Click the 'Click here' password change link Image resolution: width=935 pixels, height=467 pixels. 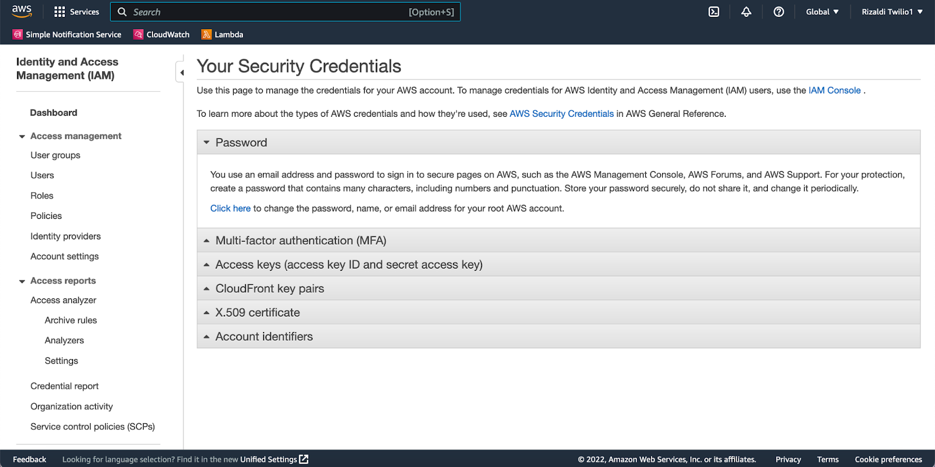(x=230, y=208)
